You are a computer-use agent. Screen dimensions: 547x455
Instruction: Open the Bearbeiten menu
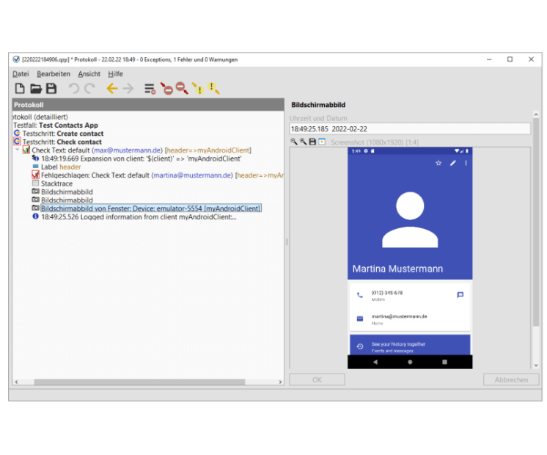pyautogui.click(x=54, y=73)
